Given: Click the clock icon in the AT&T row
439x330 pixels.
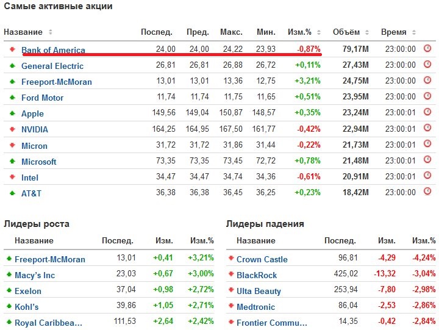Looking at the screenshot, I should (427, 193).
